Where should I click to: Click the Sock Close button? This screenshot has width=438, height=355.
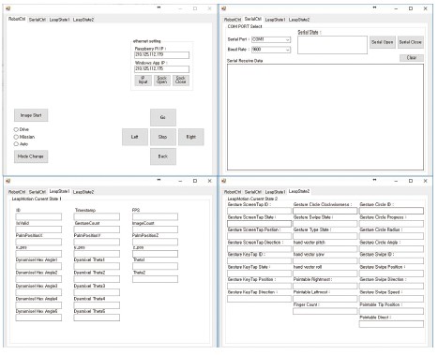click(x=181, y=80)
